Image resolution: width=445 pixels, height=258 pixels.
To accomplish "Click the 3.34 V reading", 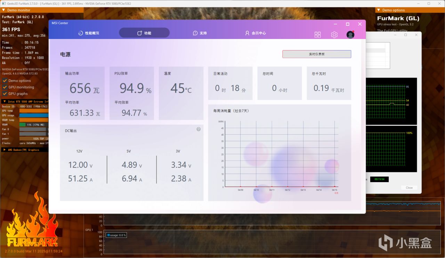I will [x=181, y=165].
